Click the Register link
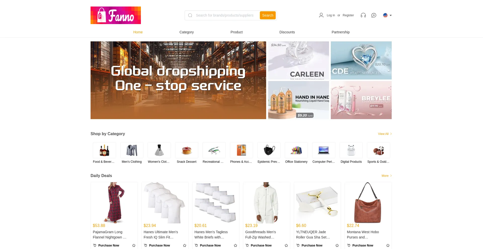The width and height of the screenshot is (483, 249). 348,15
